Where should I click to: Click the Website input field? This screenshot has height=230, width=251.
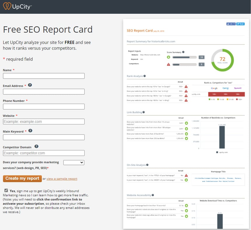[x=44, y=122]
